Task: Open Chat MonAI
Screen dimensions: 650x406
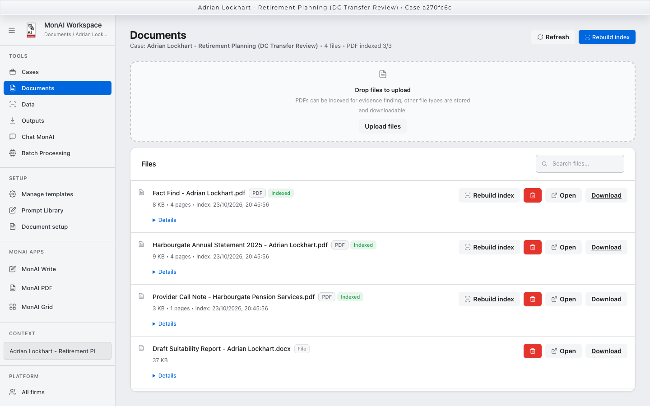Action: pyautogui.click(x=57, y=137)
